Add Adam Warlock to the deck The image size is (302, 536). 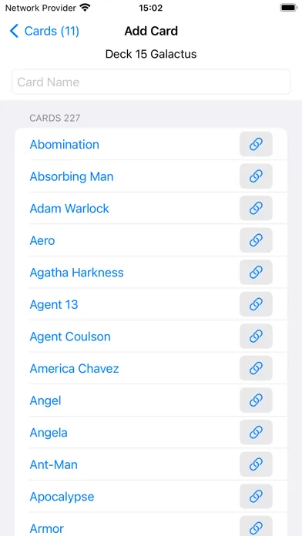click(69, 209)
